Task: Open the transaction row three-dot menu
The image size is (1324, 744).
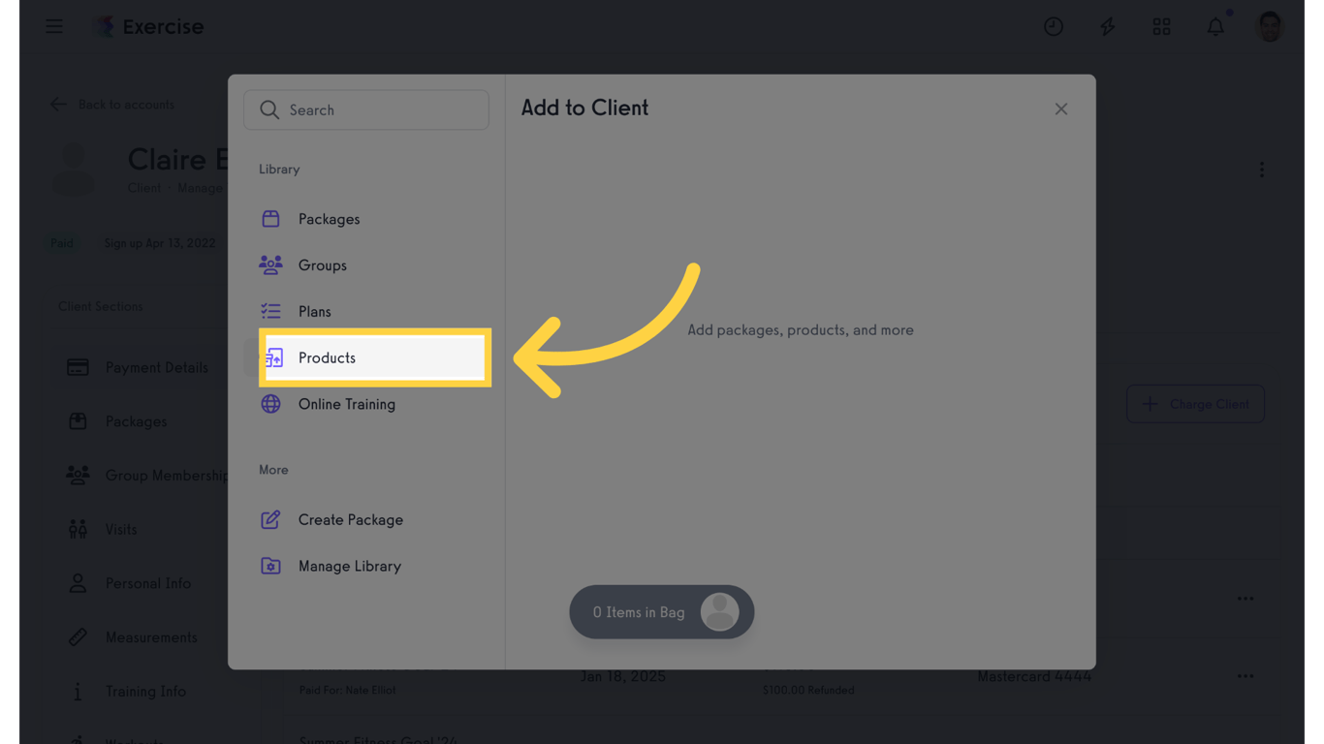Action: (1245, 598)
